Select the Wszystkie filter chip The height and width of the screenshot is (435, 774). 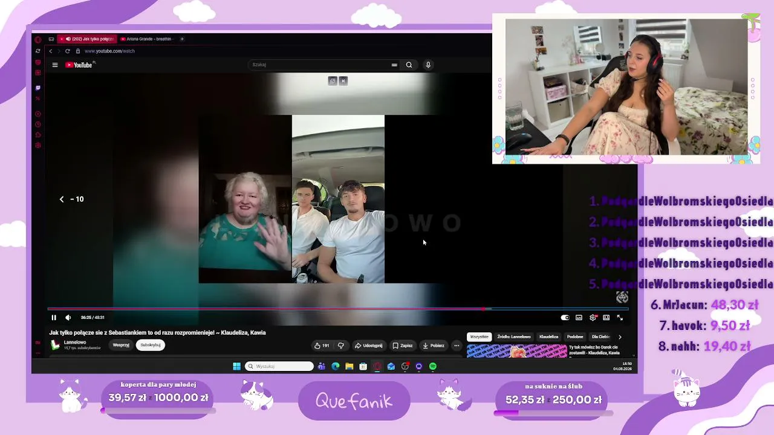(x=479, y=337)
